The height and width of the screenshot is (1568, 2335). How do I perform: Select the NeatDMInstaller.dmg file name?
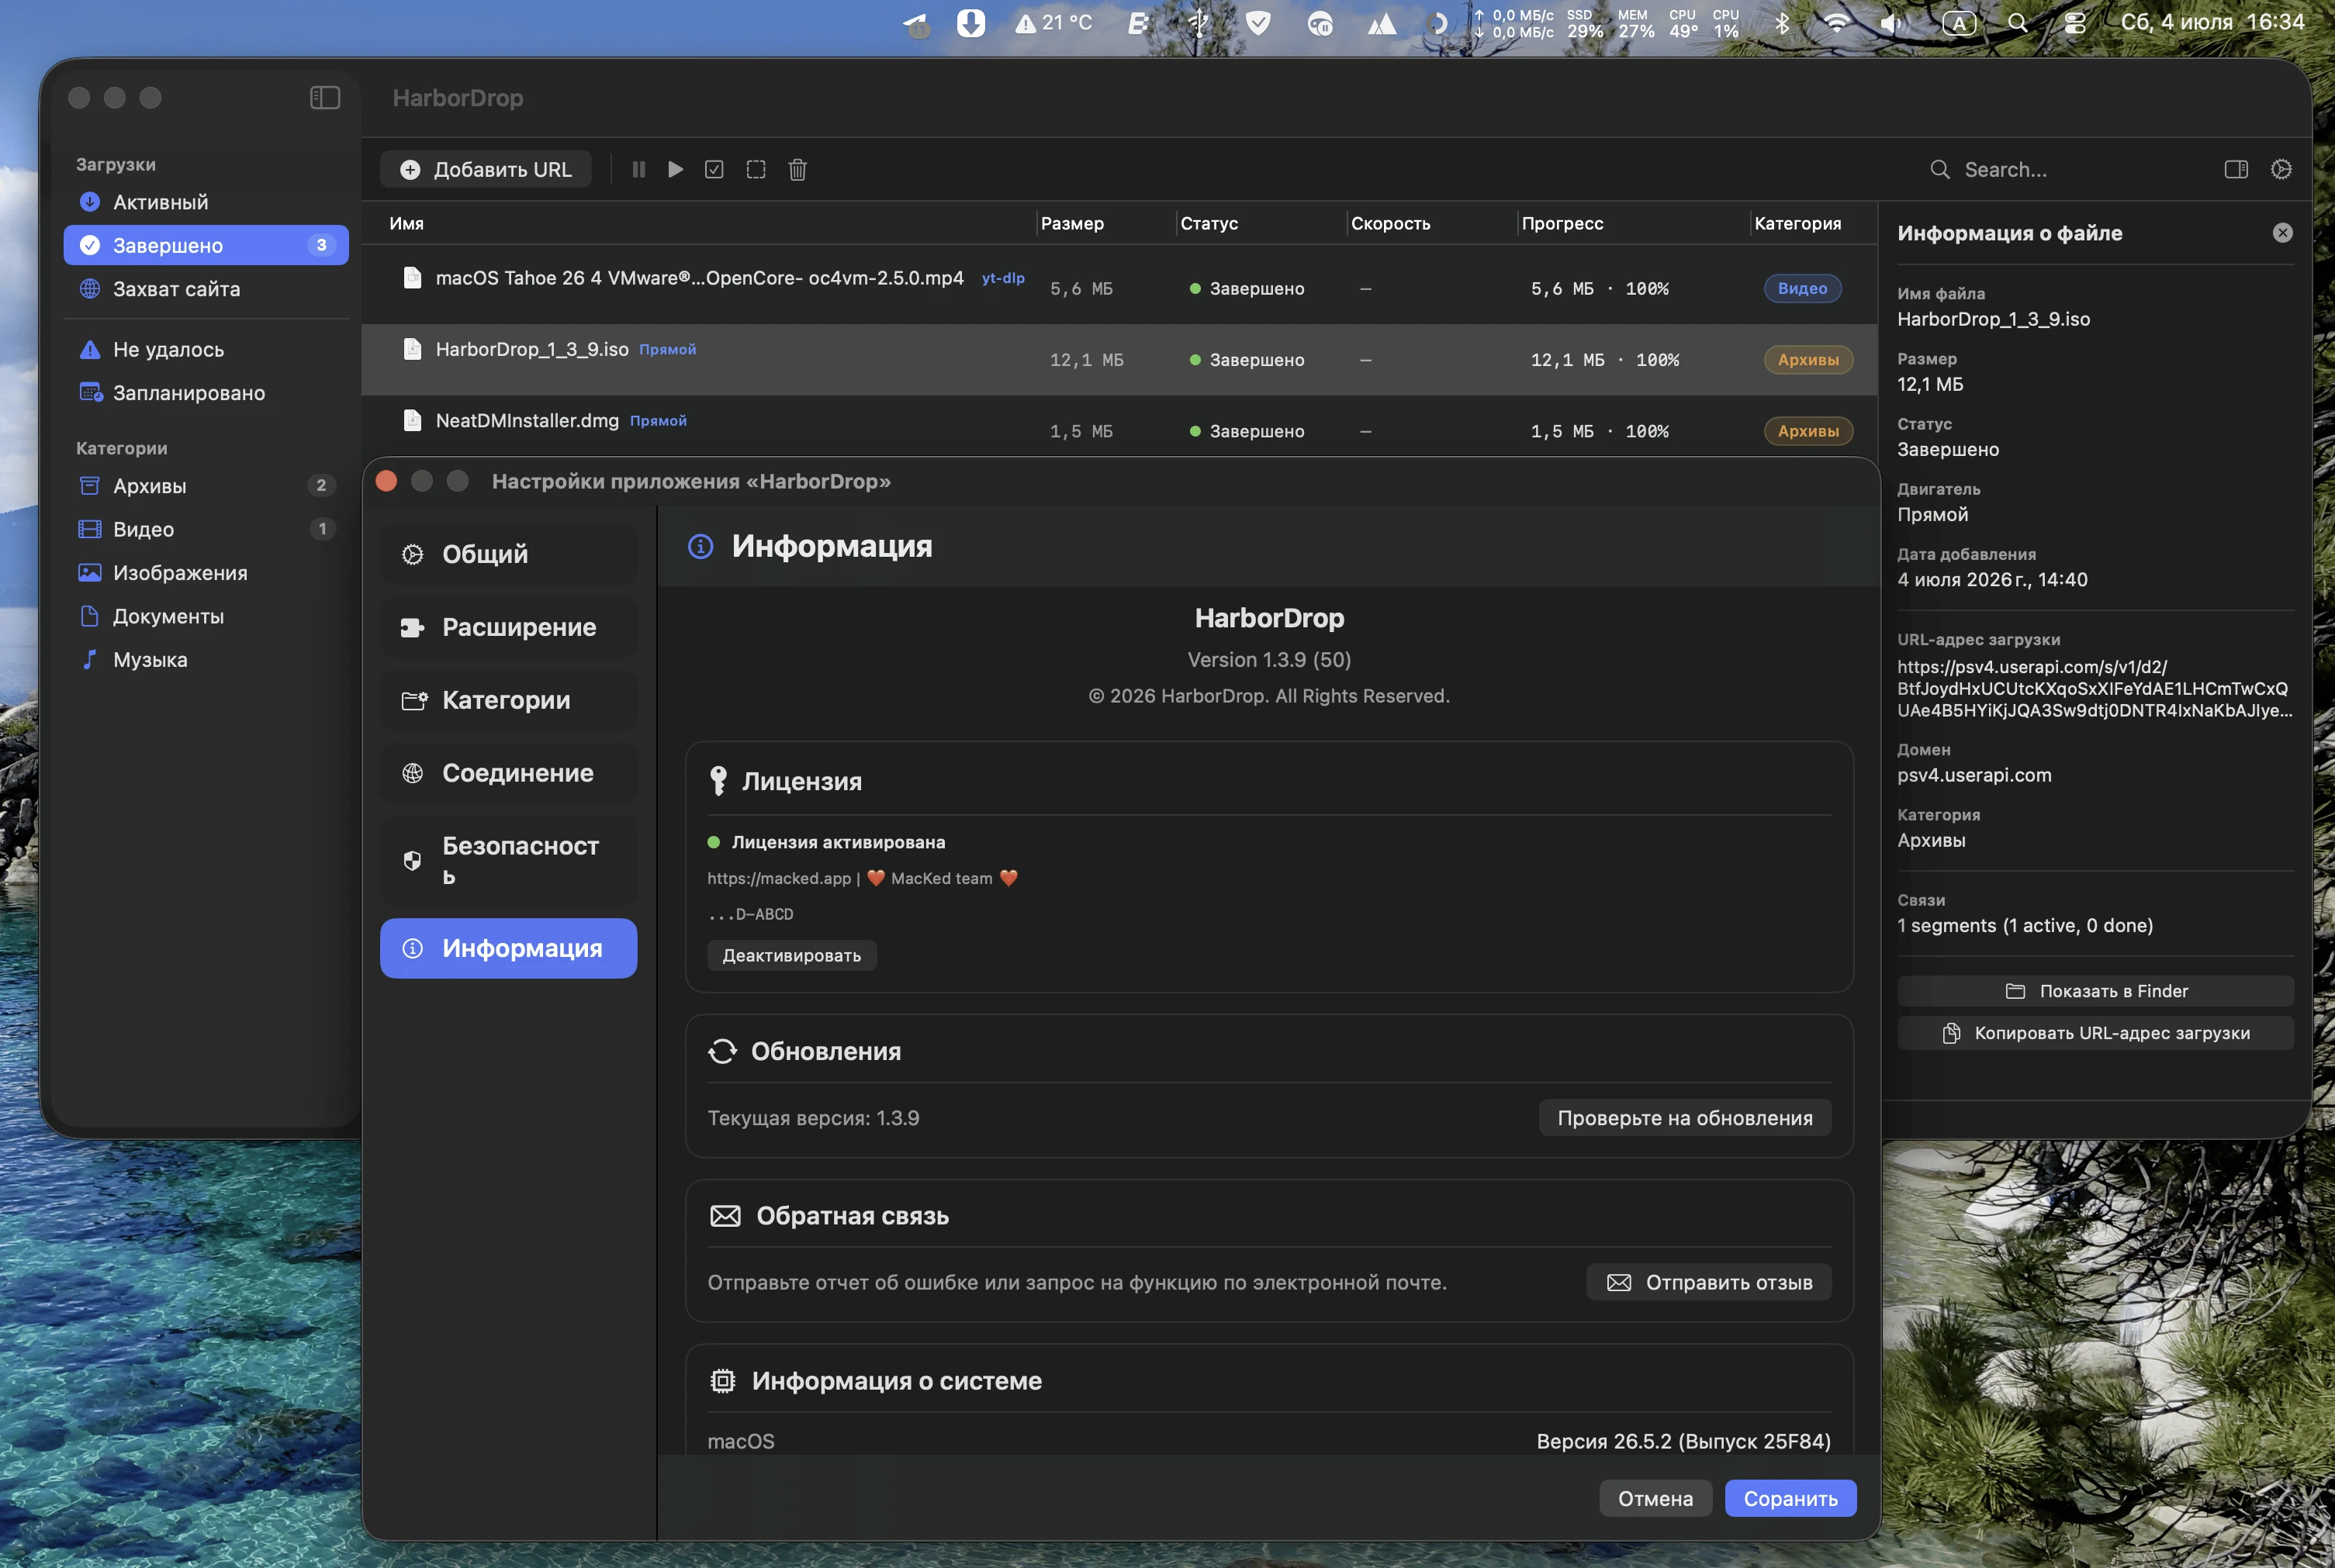point(528,420)
